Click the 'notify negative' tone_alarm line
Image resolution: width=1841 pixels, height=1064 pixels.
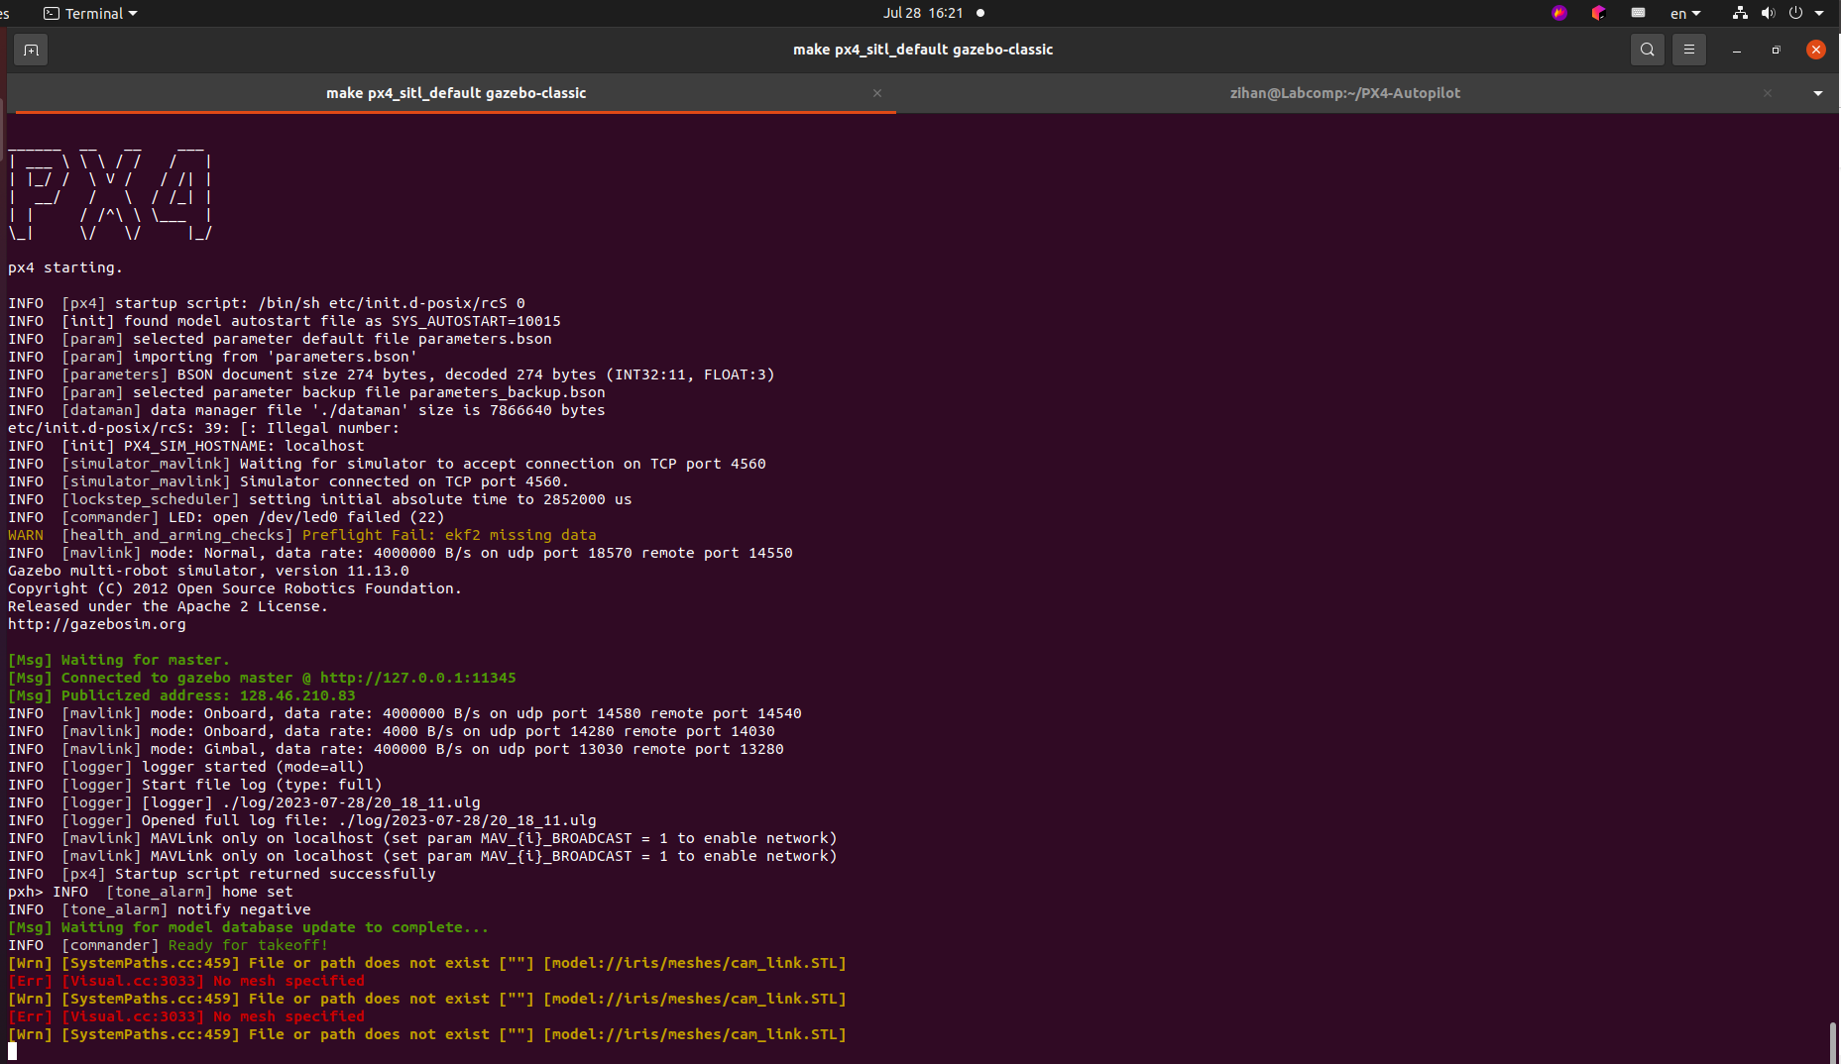[160, 909]
